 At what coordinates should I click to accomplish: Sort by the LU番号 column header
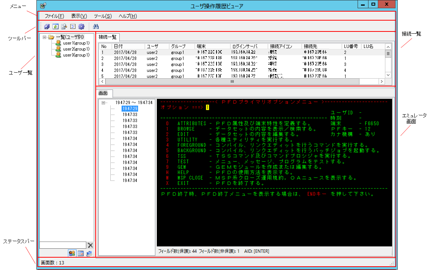[x=352, y=46]
